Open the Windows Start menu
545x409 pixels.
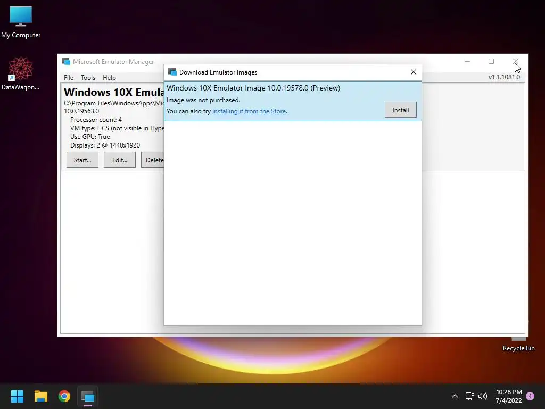click(x=17, y=396)
